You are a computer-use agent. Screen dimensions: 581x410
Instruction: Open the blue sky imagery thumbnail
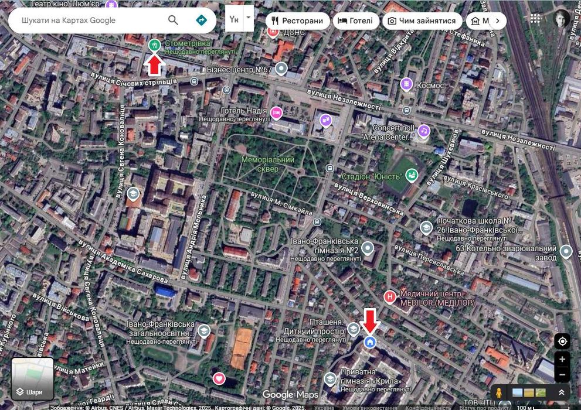click(x=517, y=392)
